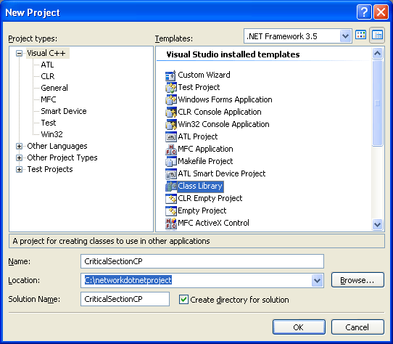393x344 pixels.
Task: Select Other Project Types item
Action: pos(62,157)
